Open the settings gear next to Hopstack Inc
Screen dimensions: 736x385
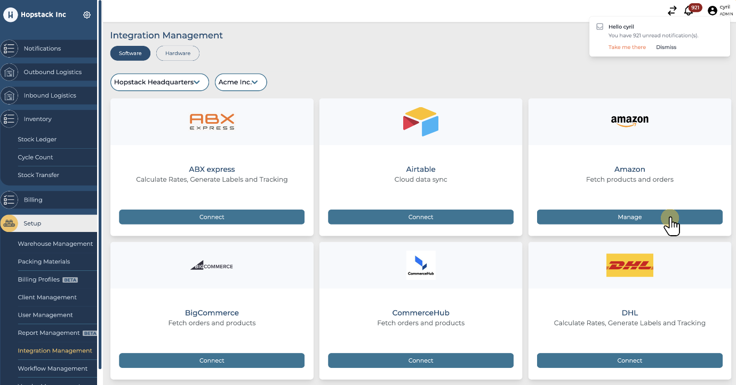(x=87, y=15)
